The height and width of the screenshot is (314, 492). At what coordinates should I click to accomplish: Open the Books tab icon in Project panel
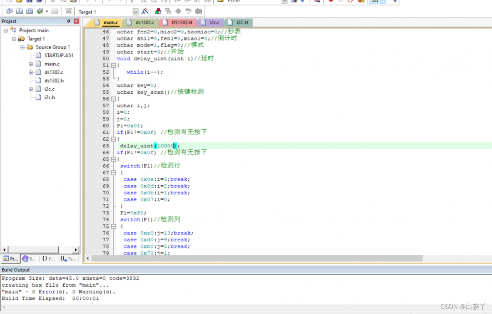(x=29, y=258)
